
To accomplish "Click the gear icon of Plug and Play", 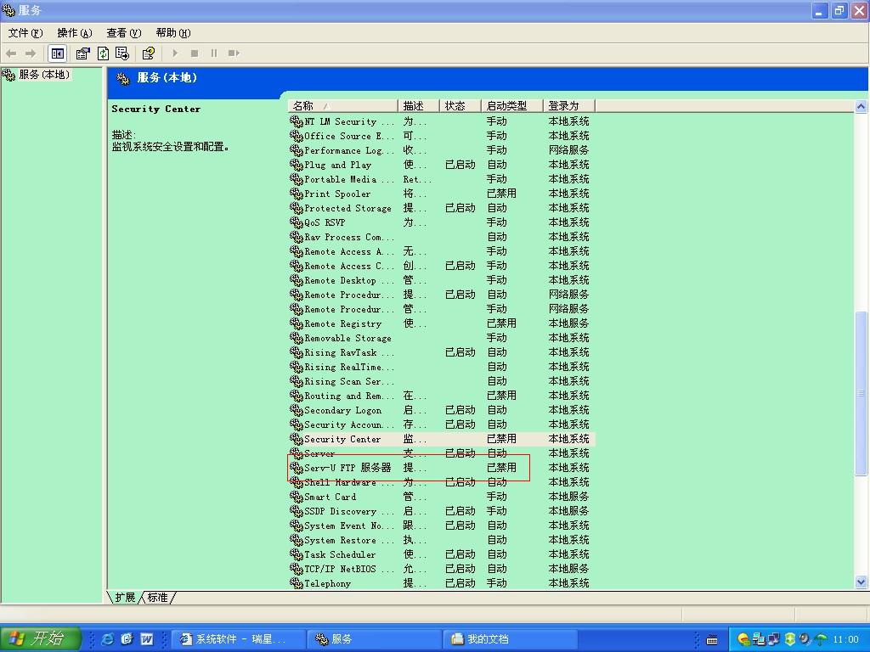I will (297, 165).
